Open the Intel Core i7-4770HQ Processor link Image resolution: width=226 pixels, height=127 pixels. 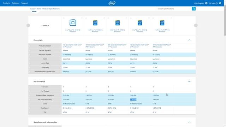(x=162, y=31)
